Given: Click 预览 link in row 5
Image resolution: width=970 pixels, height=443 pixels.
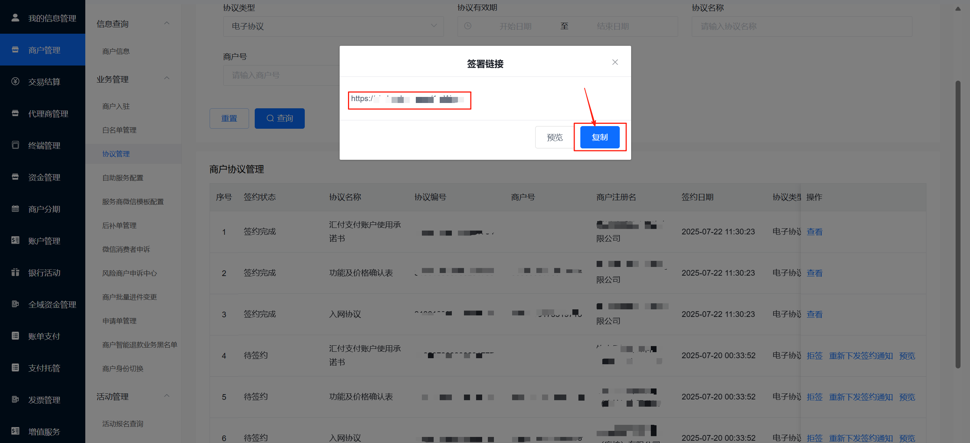Looking at the screenshot, I should (907, 397).
